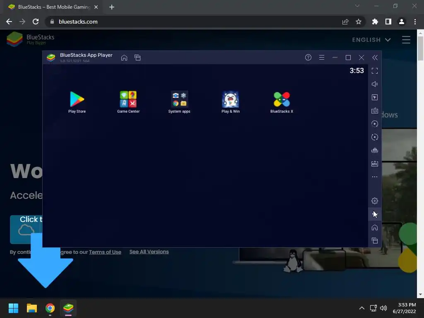Click BlueStacks taskbar icon
This screenshot has width=424, height=318.
[68, 308]
